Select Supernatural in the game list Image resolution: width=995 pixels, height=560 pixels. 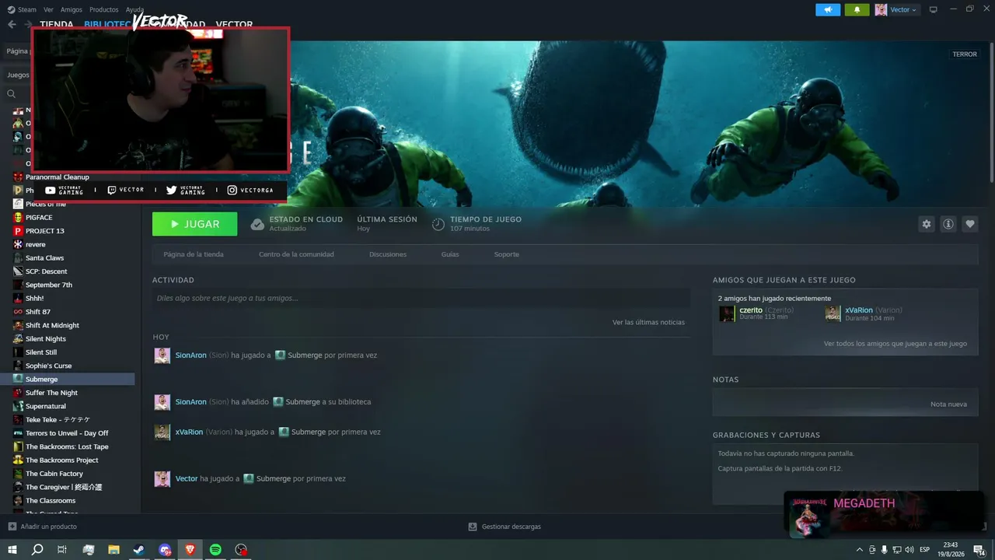46,406
